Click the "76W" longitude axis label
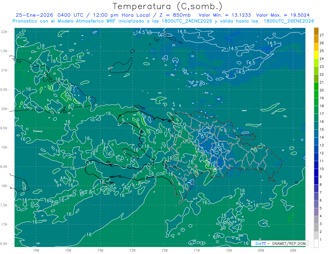329x254 pixels. [36, 250]
